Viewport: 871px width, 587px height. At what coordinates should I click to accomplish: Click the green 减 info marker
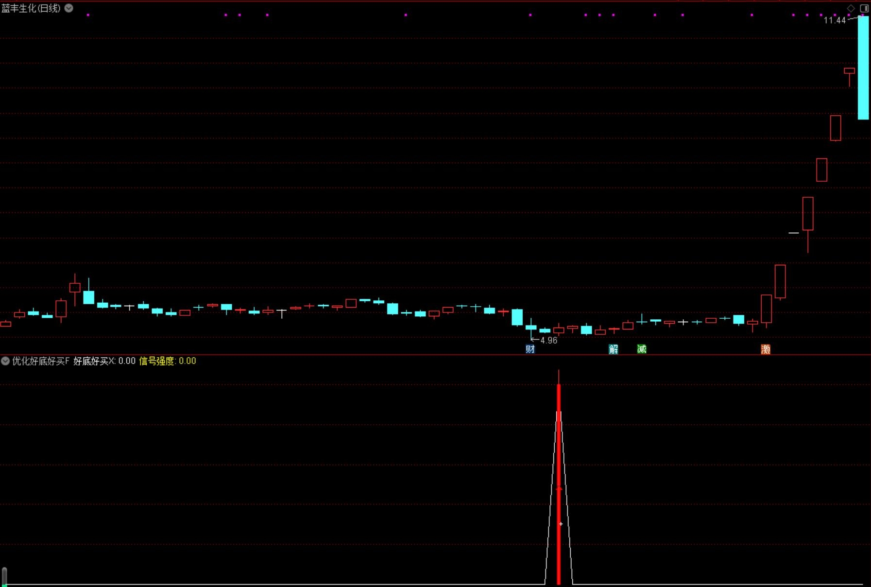click(x=642, y=349)
